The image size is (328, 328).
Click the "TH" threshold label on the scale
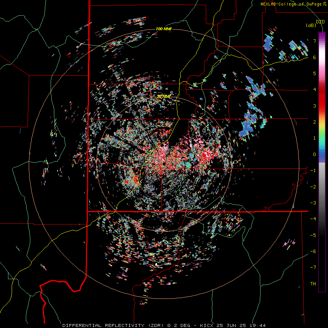click(313, 284)
